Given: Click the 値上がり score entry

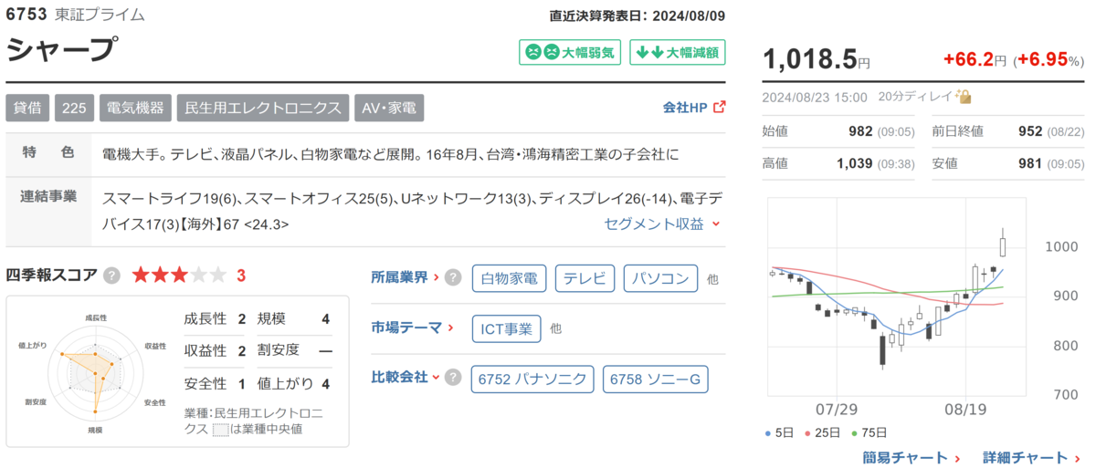Looking at the screenshot, I should [294, 384].
